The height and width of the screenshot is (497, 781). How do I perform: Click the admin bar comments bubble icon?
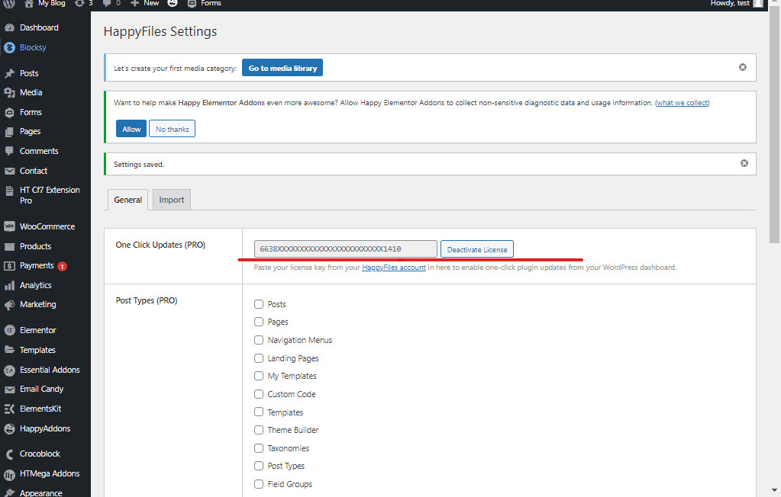pyautogui.click(x=107, y=4)
